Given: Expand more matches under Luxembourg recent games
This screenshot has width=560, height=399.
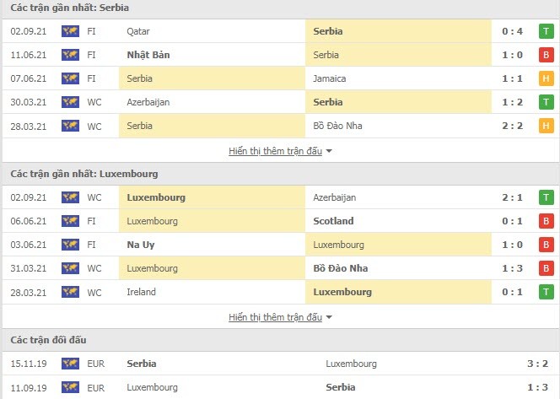Looking at the screenshot, I should [275, 317].
